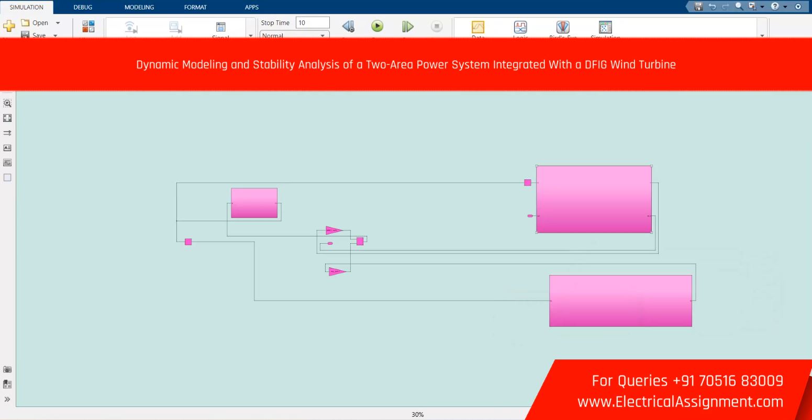The height and width of the screenshot is (420, 812).
Task: Open the Data Inspector icon
Action: (x=478, y=27)
